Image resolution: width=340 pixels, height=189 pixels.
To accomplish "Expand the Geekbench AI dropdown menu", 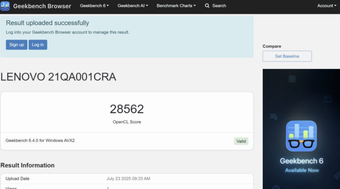I will tap(133, 6).
